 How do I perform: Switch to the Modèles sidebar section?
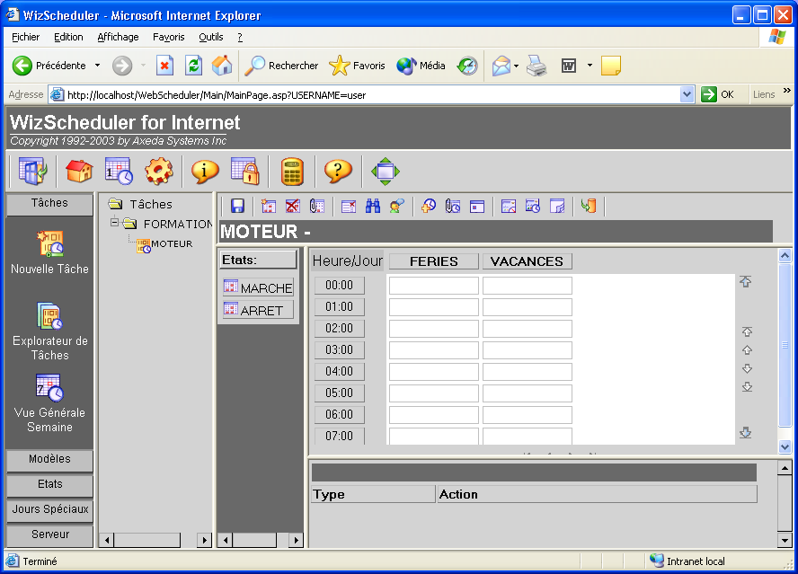pyautogui.click(x=50, y=460)
